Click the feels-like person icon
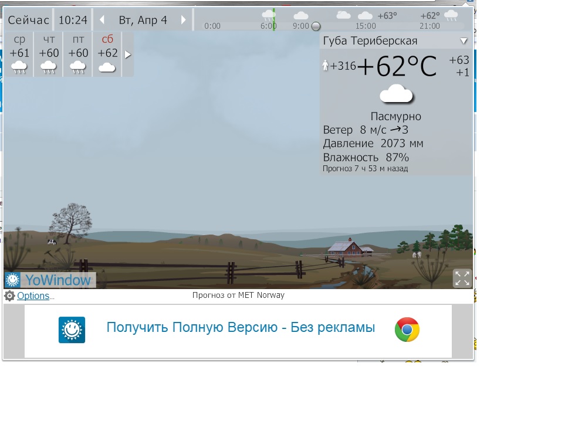This screenshot has width=575, height=431. tap(325, 66)
